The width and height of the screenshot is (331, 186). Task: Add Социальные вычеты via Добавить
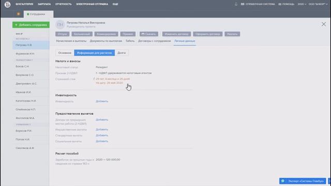pyautogui.click(x=102, y=141)
